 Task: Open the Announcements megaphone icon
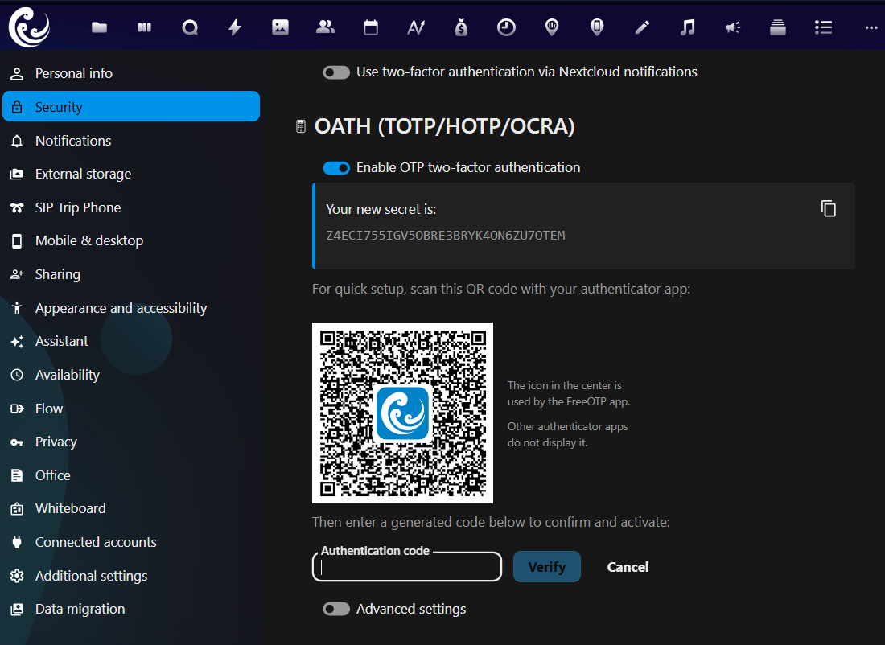[733, 27]
